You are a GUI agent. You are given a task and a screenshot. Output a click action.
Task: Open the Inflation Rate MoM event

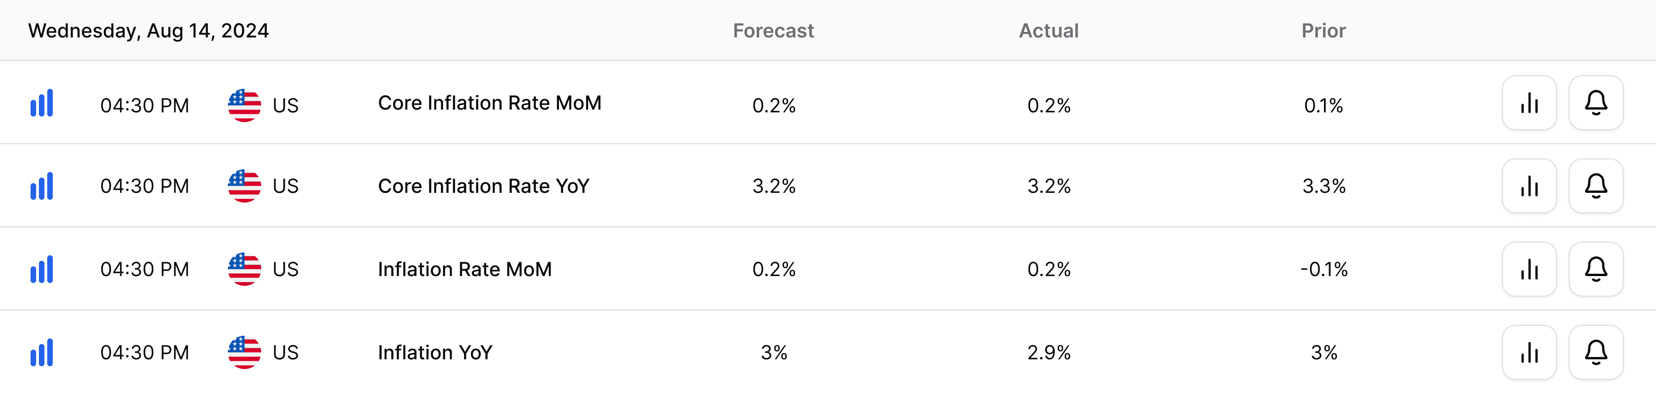pos(465,269)
